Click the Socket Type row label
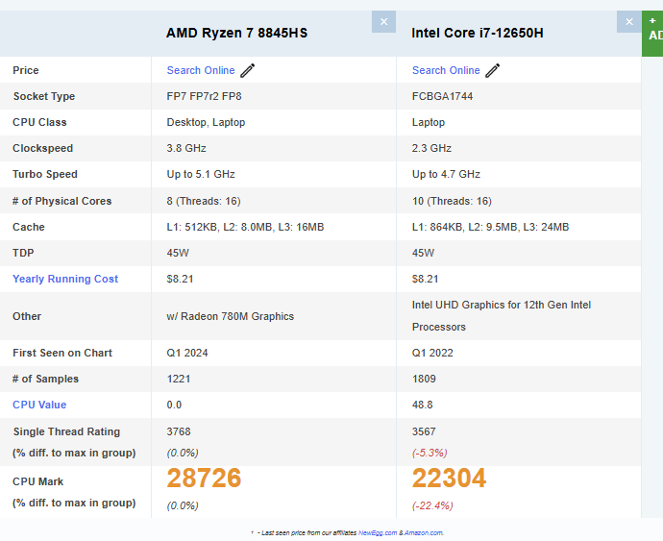This screenshot has width=663, height=541. coord(43,96)
